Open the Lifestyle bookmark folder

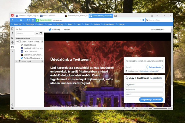point(120,24)
